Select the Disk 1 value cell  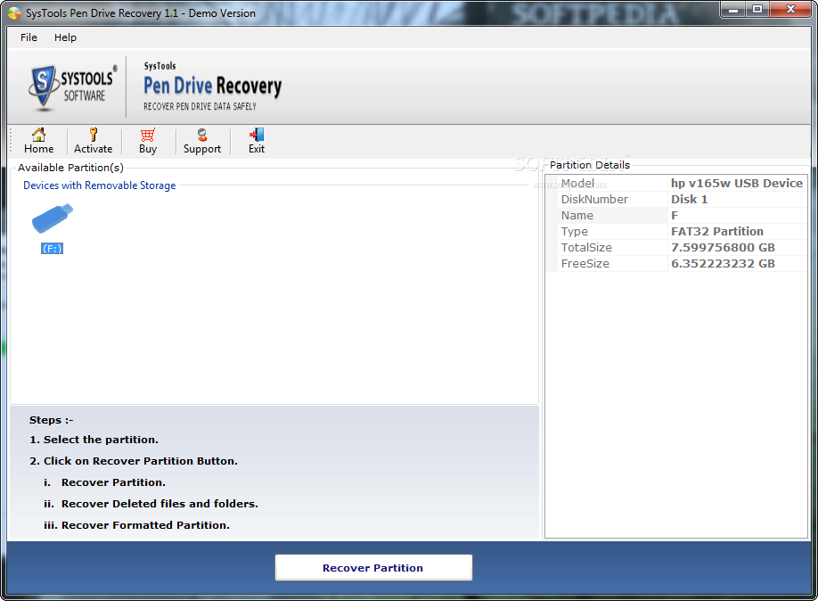point(737,200)
